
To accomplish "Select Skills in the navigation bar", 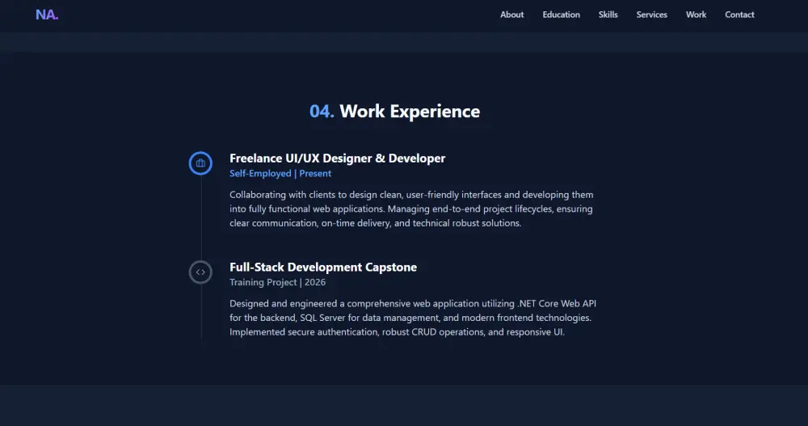I will (608, 15).
